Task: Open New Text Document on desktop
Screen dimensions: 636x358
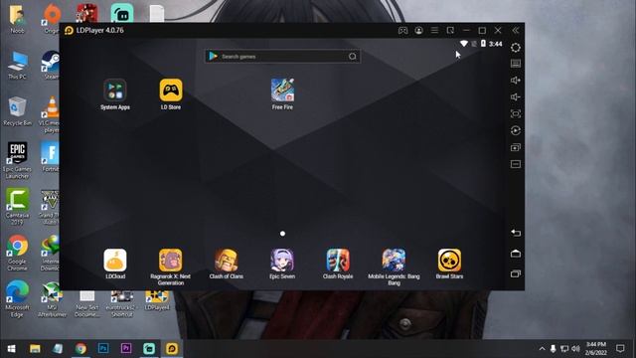Action: pos(87,303)
